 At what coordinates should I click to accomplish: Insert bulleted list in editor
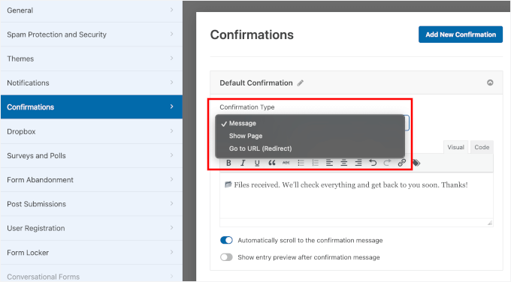click(301, 163)
